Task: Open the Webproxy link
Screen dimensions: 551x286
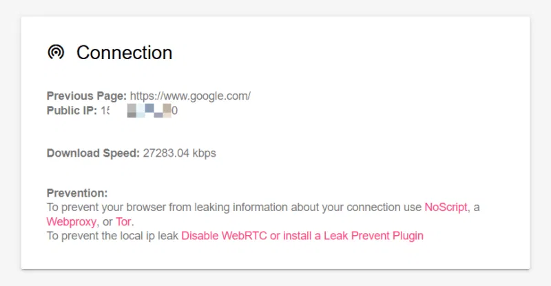Action: tap(72, 222)
